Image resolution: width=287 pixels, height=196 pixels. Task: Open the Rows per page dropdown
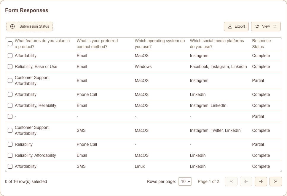185,181
